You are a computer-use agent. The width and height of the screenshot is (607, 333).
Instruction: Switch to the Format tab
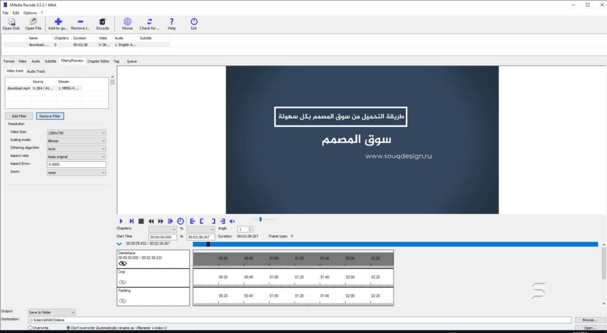point(9,61)
